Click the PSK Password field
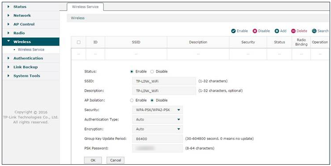The image size is (331, 166). [157, 148]
